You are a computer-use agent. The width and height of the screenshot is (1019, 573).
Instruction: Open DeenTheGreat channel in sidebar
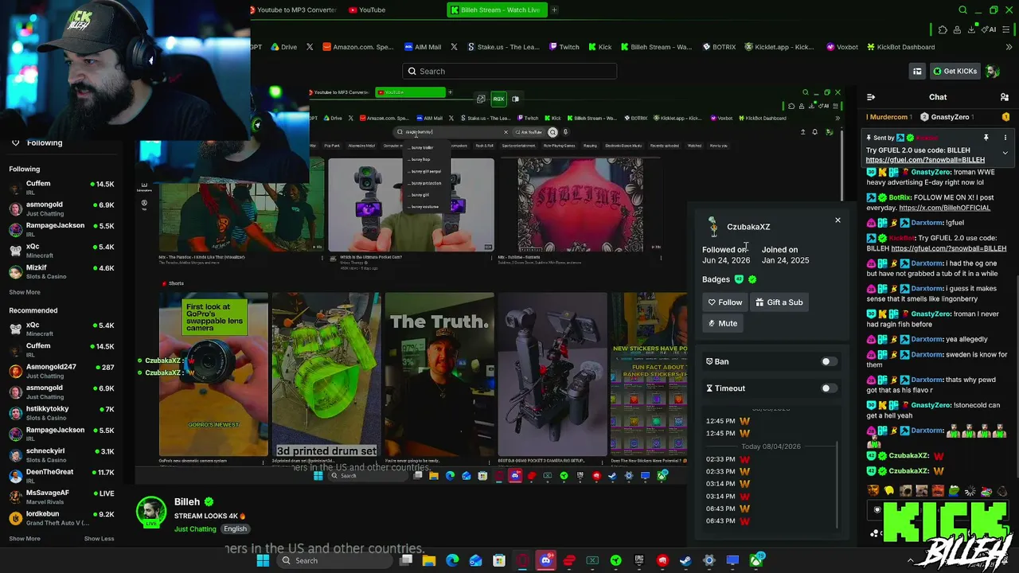point(61,476)
